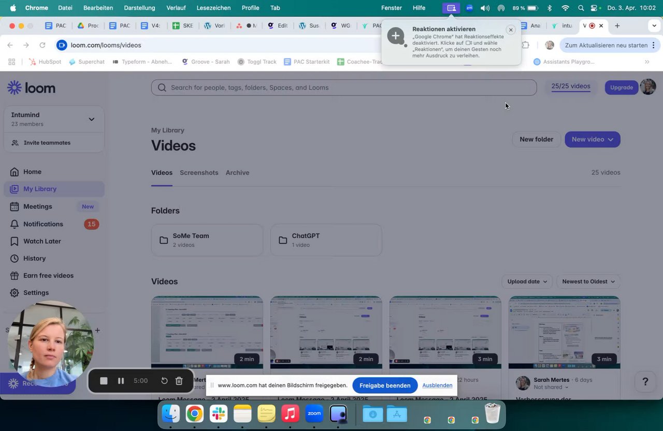Open the Newest to Oldest dropdown
Viewport: 663px width, 431px height.
588,281
